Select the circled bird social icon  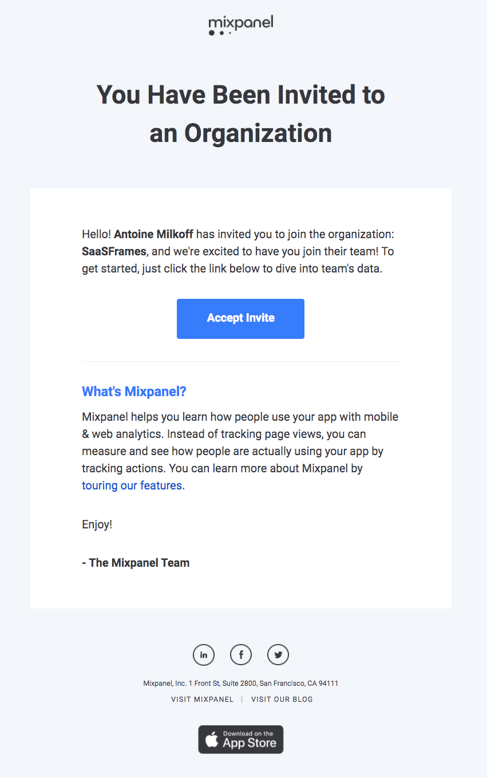(x=278, y=654)
